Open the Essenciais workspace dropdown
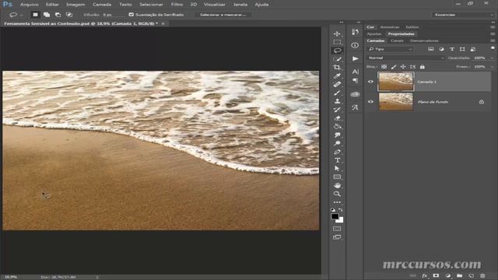 (x=464, y=15)
